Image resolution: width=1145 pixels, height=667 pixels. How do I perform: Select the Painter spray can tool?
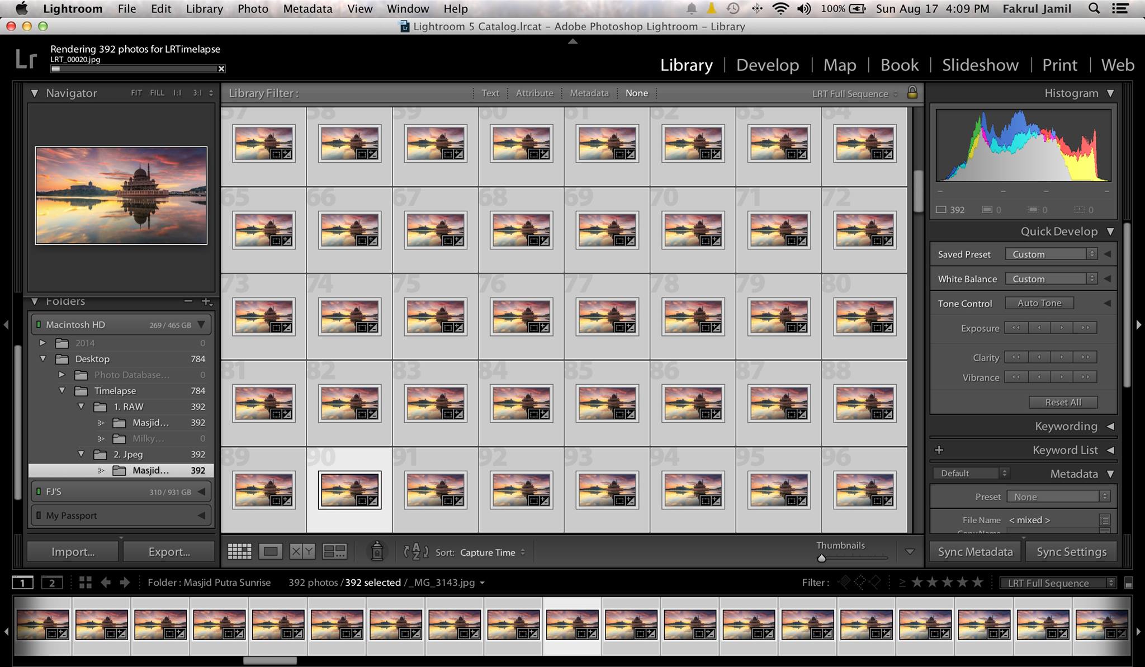coord(377,551)
